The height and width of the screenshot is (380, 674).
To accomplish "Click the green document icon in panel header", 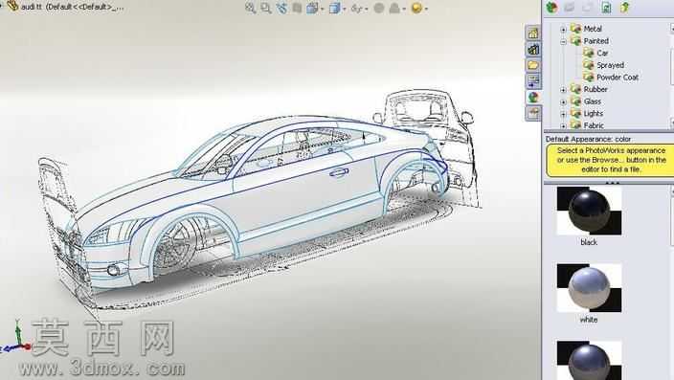I will click(x=606, y=8).
